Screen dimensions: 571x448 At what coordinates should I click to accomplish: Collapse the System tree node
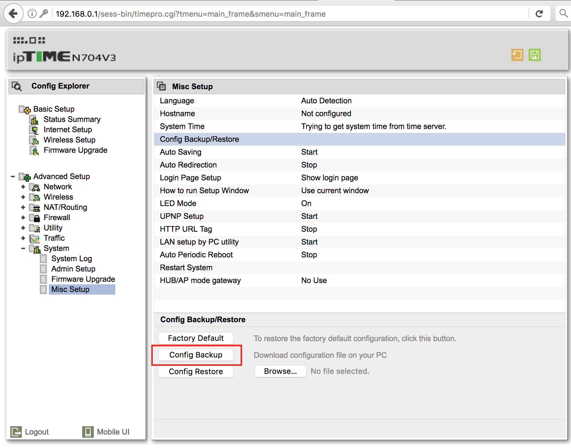click(x=23, y=248)
